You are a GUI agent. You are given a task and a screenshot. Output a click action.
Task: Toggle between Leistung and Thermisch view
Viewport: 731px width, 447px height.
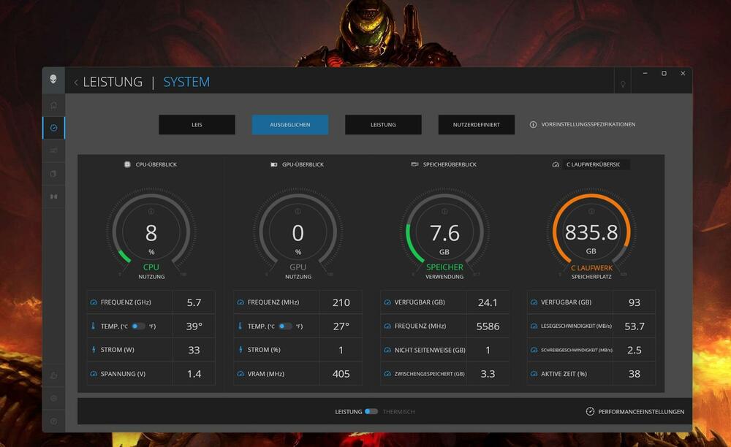[371, 412]
